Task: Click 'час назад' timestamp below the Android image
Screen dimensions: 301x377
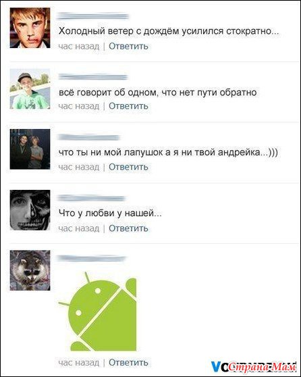Action: (79, 362)
